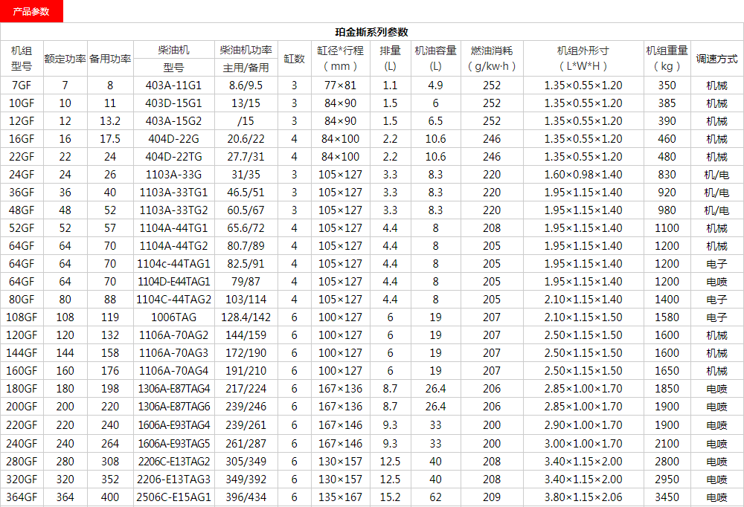Select the 柴油机功率 header cell
The height and width of the screenshot is (507, 744).
[x=246, y=51]
